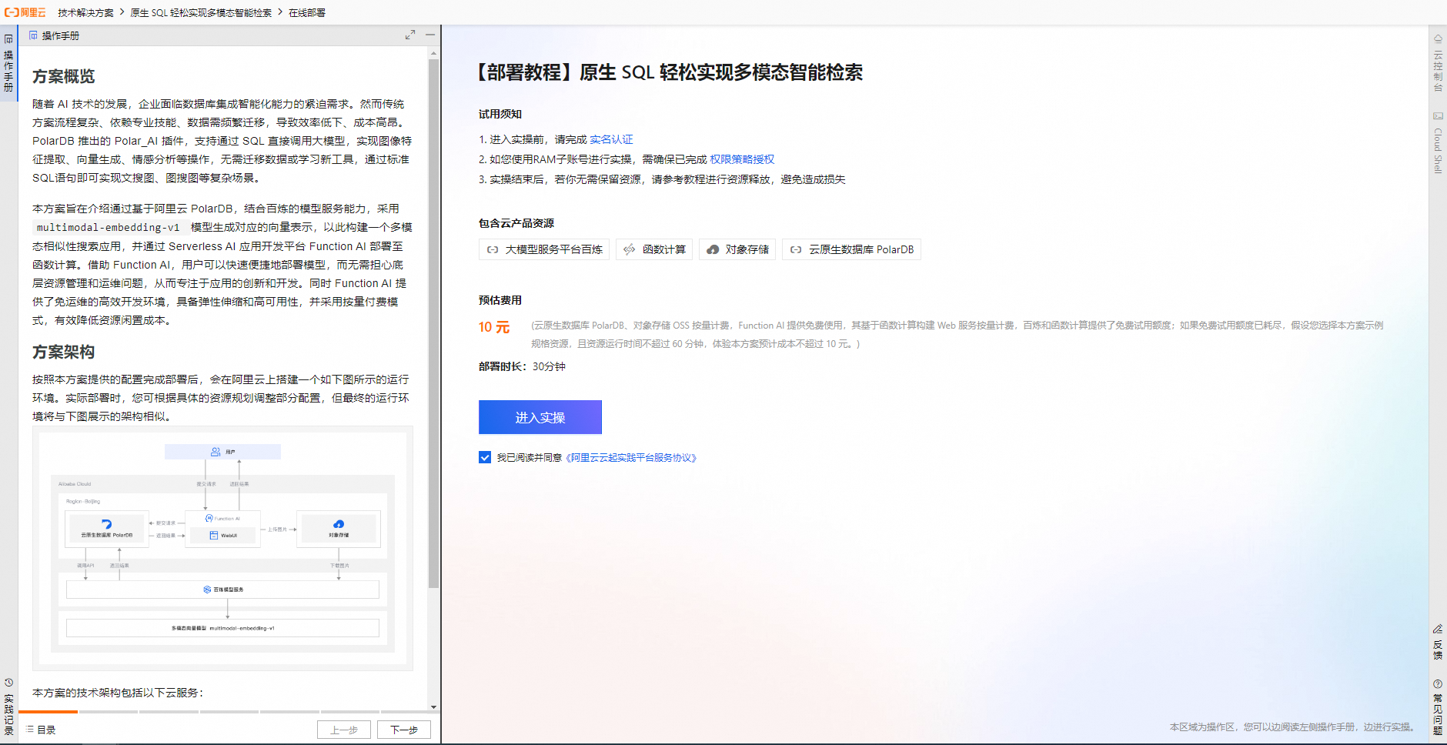Click the 反馈 feedback icon

tap(1436, 641)
